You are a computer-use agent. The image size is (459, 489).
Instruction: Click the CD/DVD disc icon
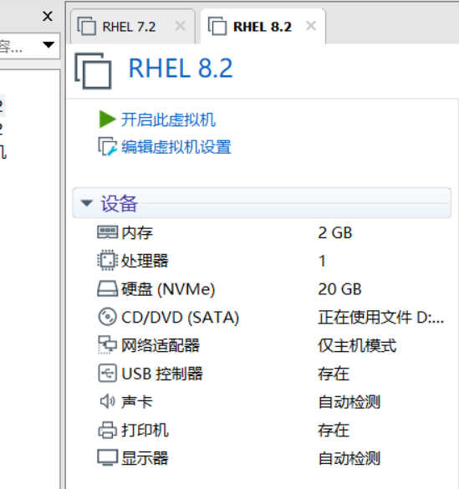click(107, 317)
